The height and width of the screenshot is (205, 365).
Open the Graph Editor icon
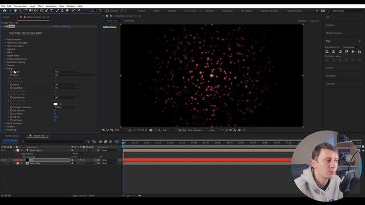[117, 142]
